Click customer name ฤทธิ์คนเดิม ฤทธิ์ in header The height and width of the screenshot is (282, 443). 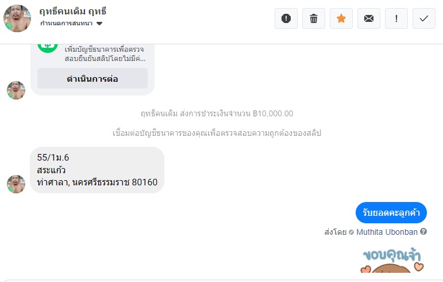pos(73,12)
